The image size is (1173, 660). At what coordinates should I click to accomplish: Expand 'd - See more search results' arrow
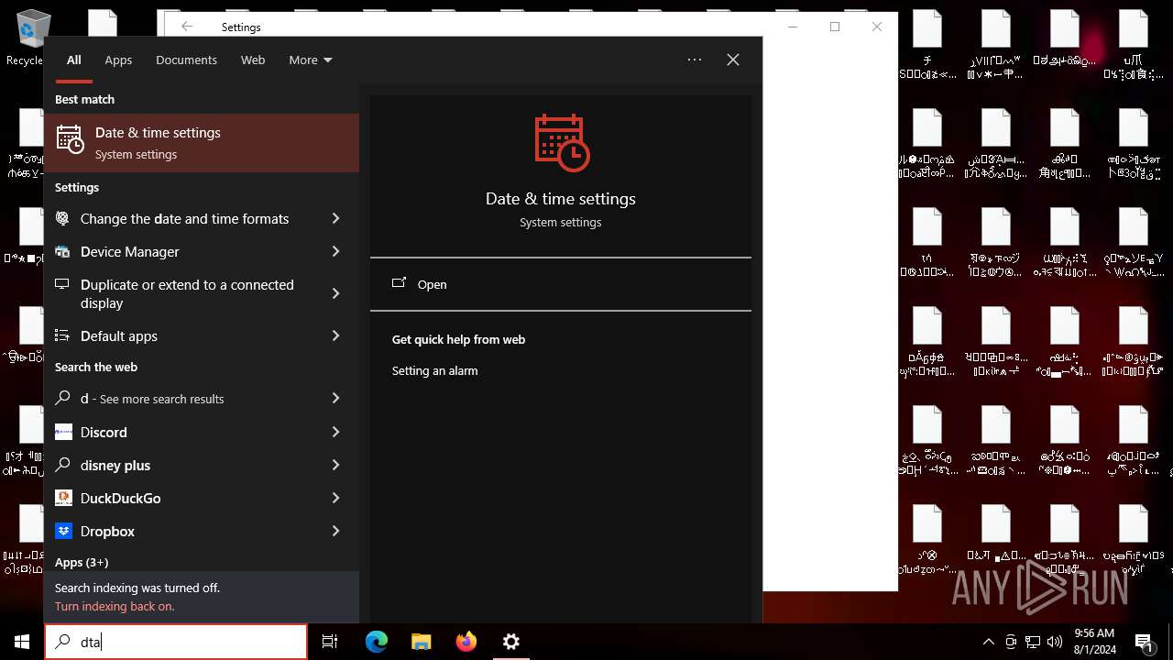tap(336, 398)
